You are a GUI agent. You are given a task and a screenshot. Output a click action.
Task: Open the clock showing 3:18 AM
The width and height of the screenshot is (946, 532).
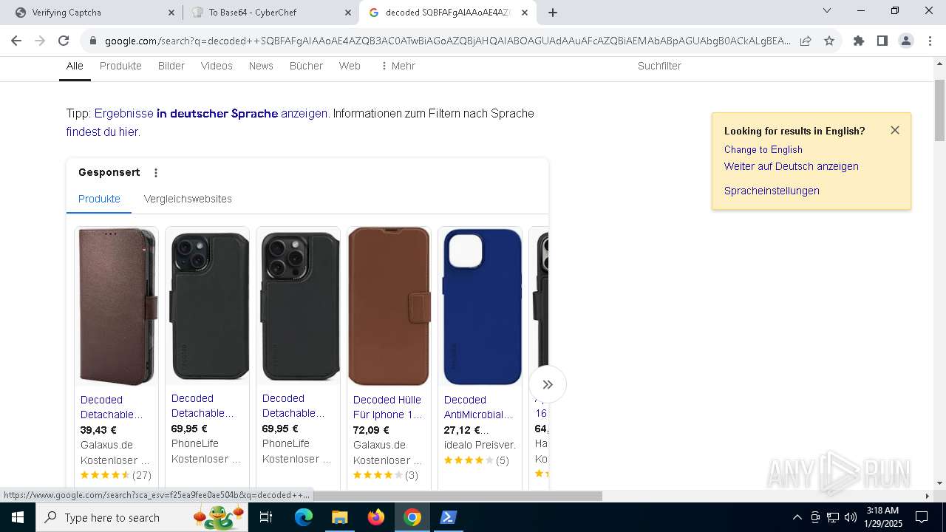tap(882, 517)
